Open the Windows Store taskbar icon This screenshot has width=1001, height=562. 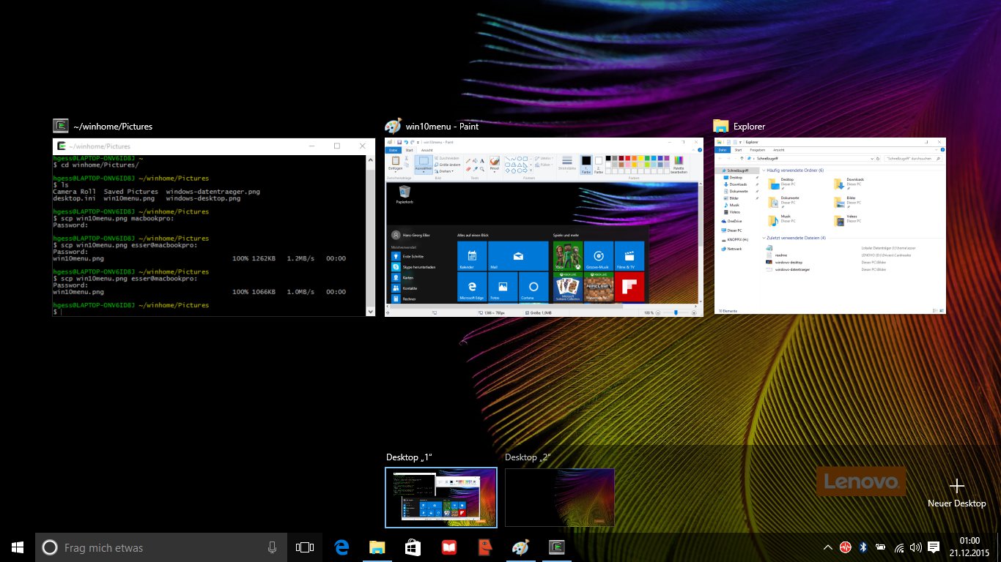pyautogui.click(x=413, y=547)
